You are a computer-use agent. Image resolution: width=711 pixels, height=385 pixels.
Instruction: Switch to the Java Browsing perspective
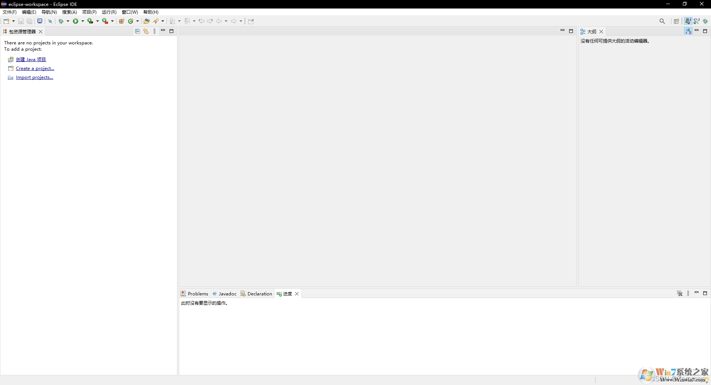click(697, 21)
